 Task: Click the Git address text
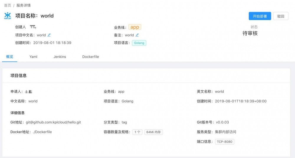click(x=53, y=122)
